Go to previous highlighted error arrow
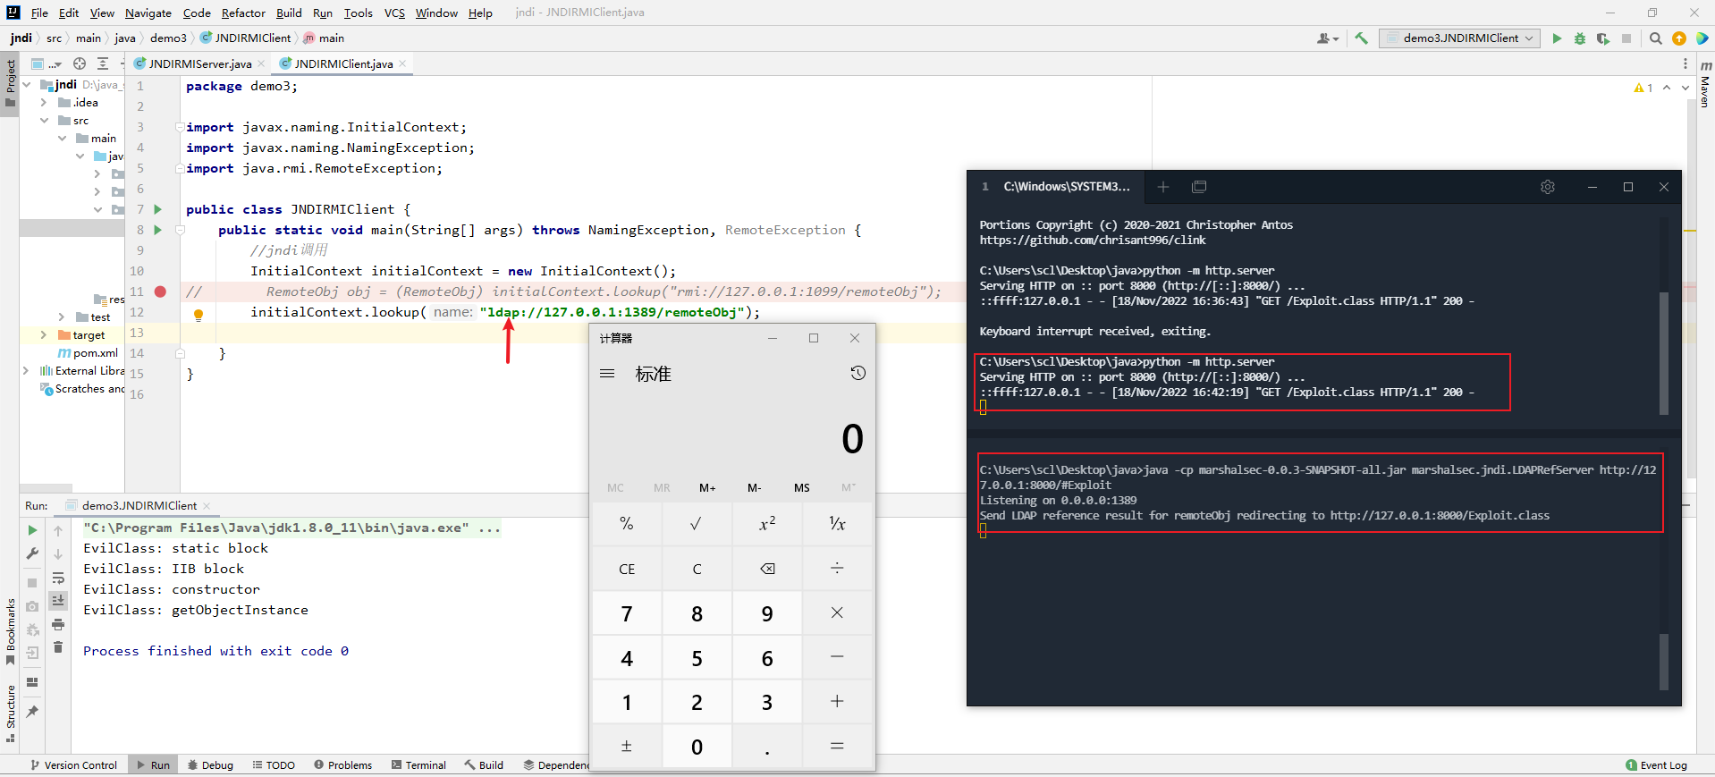This screenshot has height=777, width=1715. point(1667,88)
